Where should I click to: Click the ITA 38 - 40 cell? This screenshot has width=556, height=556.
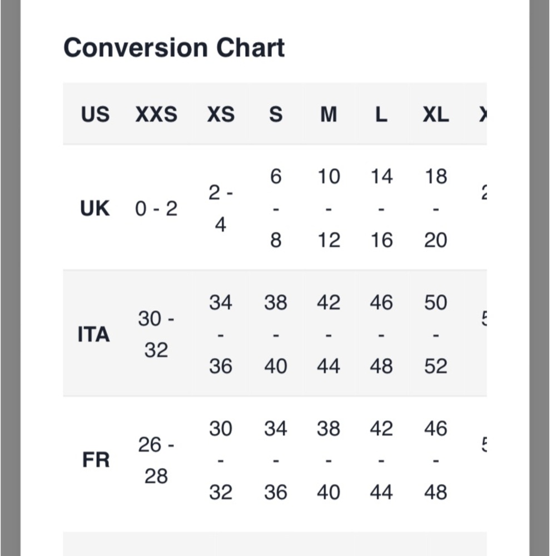(276, 334)
